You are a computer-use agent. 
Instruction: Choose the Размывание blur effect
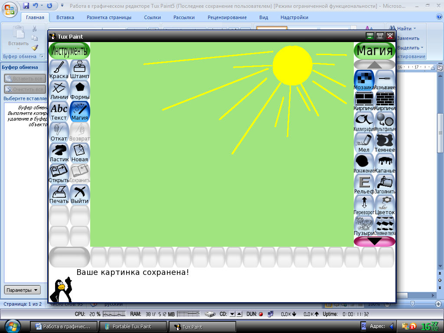(x=385, y=80)
